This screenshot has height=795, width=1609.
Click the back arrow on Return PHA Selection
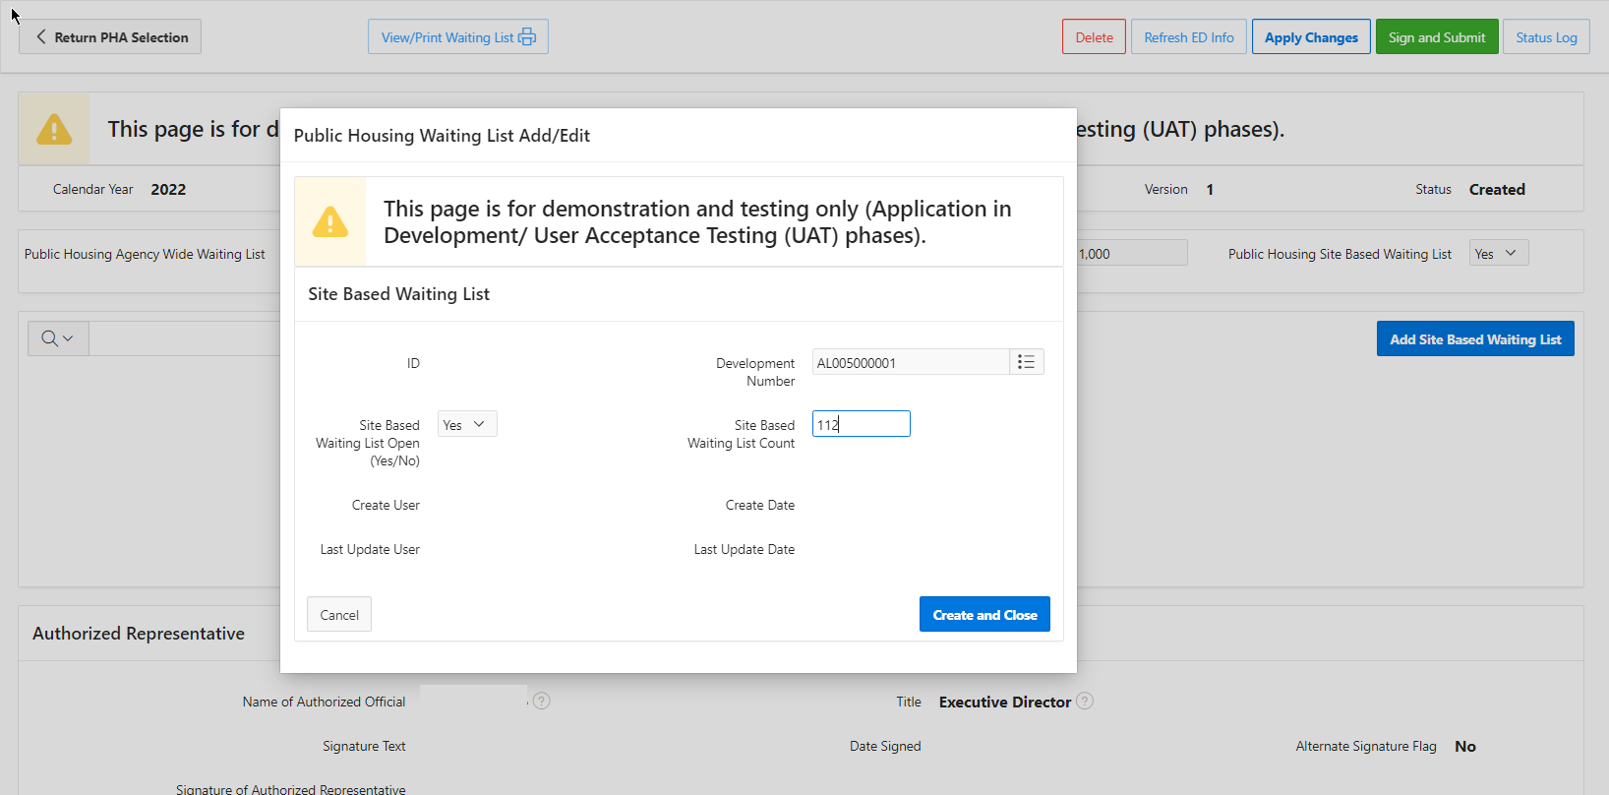[x=41, y=37]
